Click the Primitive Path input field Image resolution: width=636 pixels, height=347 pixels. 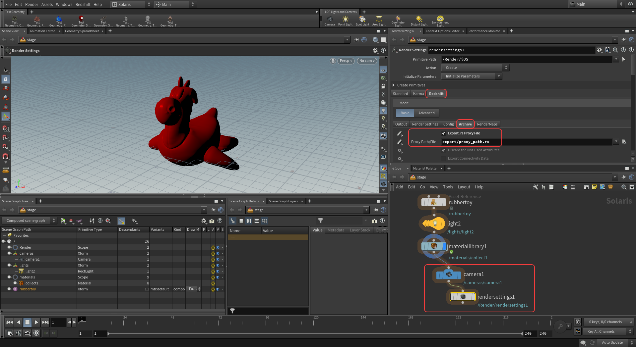pos(527,60)
